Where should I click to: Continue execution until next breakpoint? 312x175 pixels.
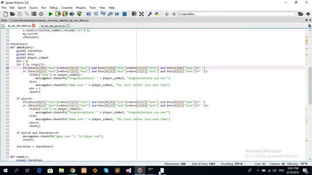click(117, 14)
